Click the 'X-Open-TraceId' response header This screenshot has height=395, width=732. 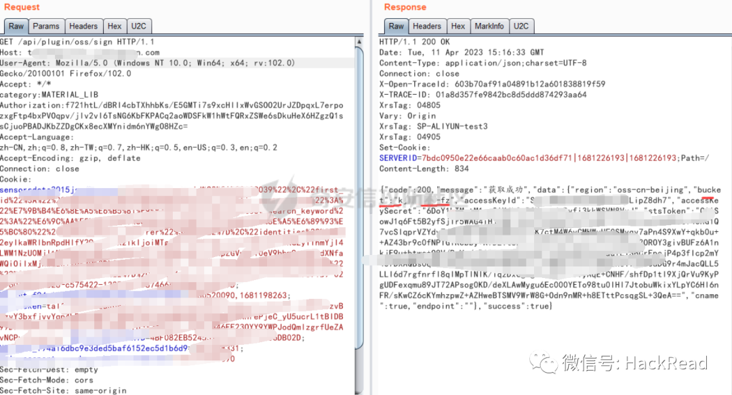click(x=492, y=85)
